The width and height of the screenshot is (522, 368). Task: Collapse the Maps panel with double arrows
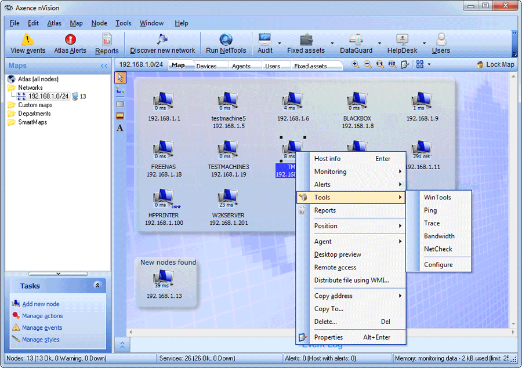(104, 66)
